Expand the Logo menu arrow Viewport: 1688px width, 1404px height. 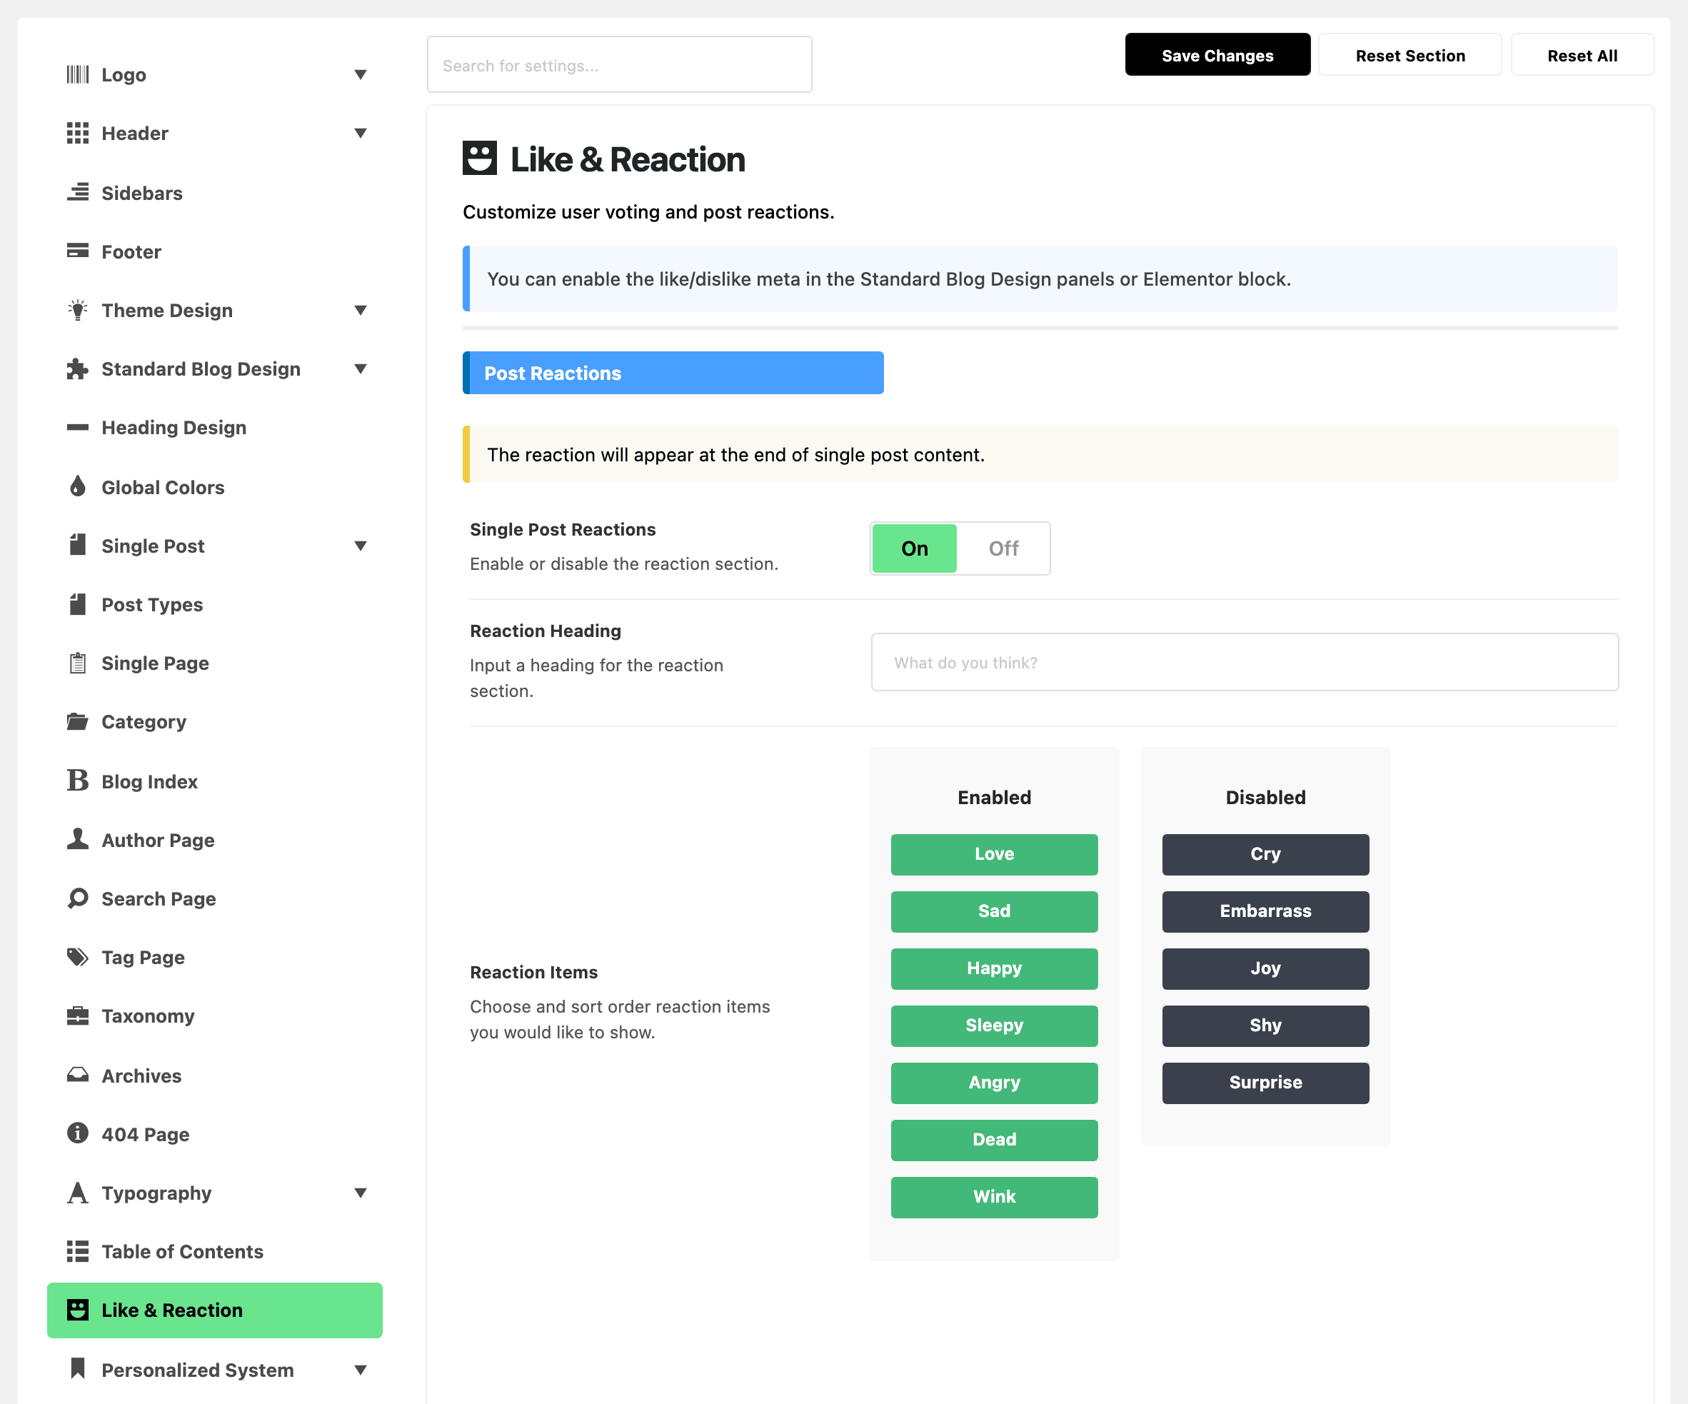tap(360, 75)
